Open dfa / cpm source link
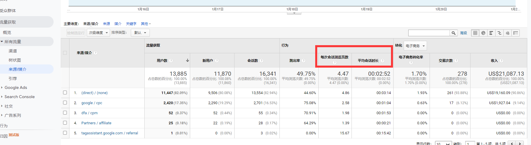531x145 pixels. coord(89,113)
